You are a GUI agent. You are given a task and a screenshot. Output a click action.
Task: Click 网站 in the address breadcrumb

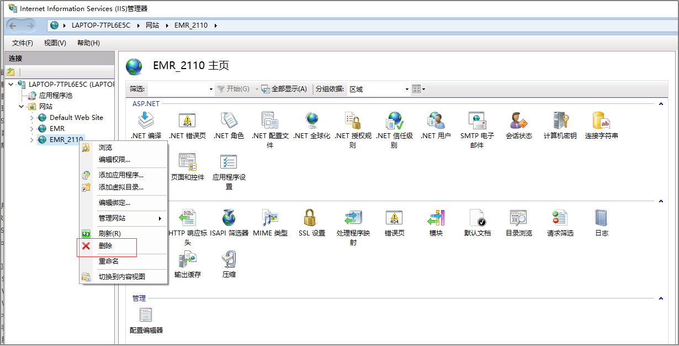point(152,25)
